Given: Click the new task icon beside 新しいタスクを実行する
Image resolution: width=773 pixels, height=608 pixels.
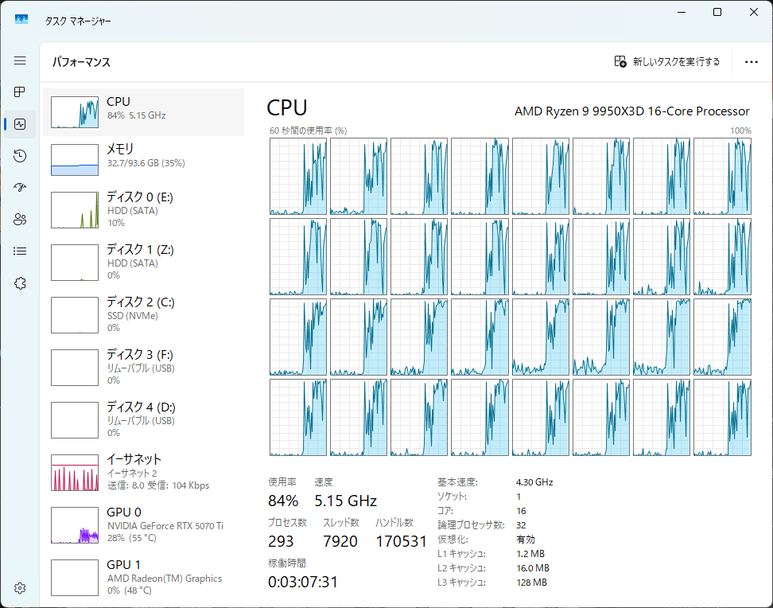Looking at the screenshot, I should point(620,62).
